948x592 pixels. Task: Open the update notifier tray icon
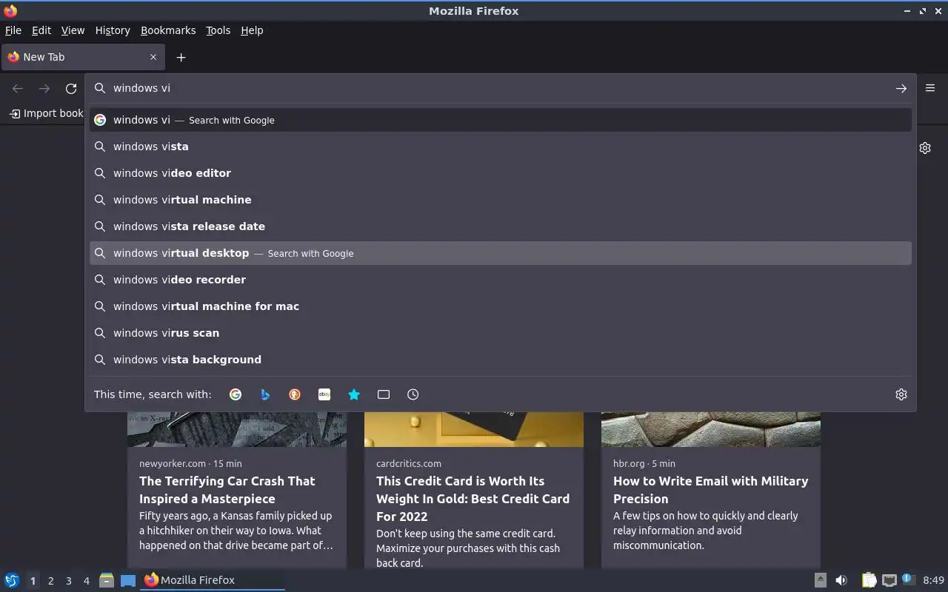(x=909, y=580)
